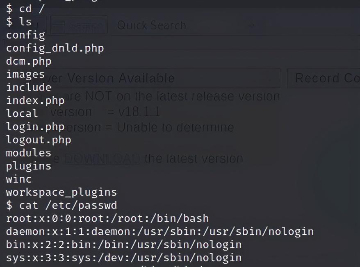
Task: Click the root:x:0:0 passwd line
Action: pos(107,218)
